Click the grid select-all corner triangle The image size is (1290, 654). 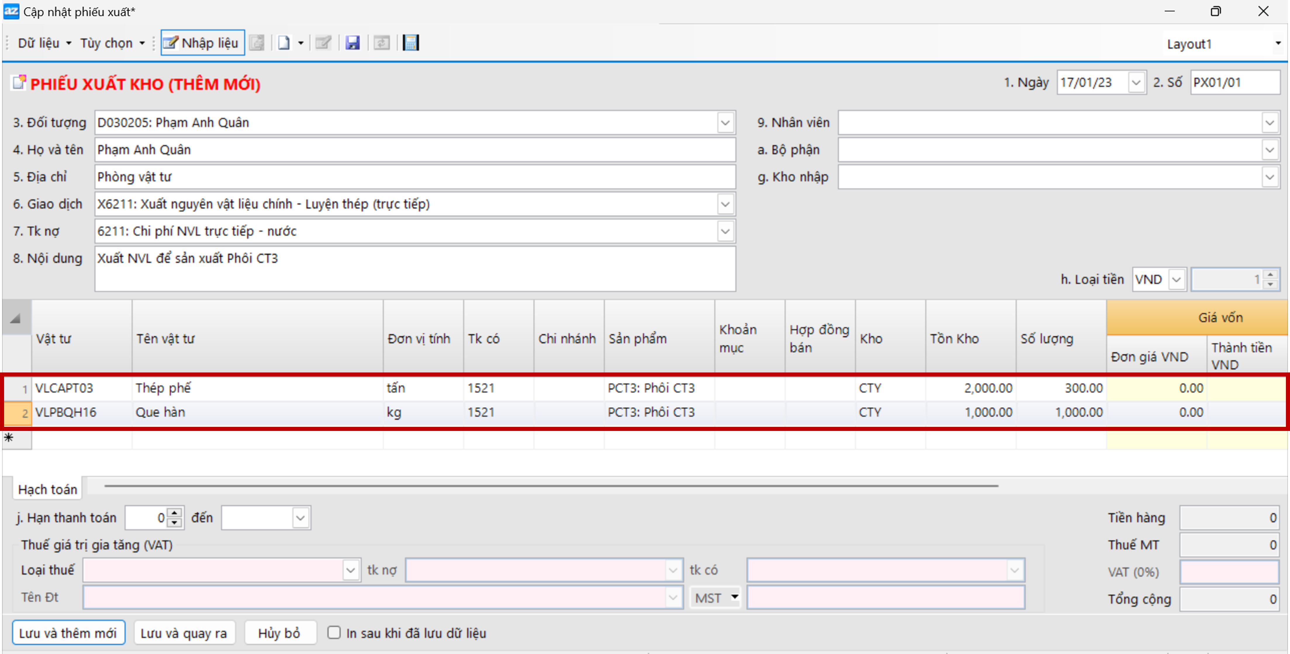[x=15, y=318]
